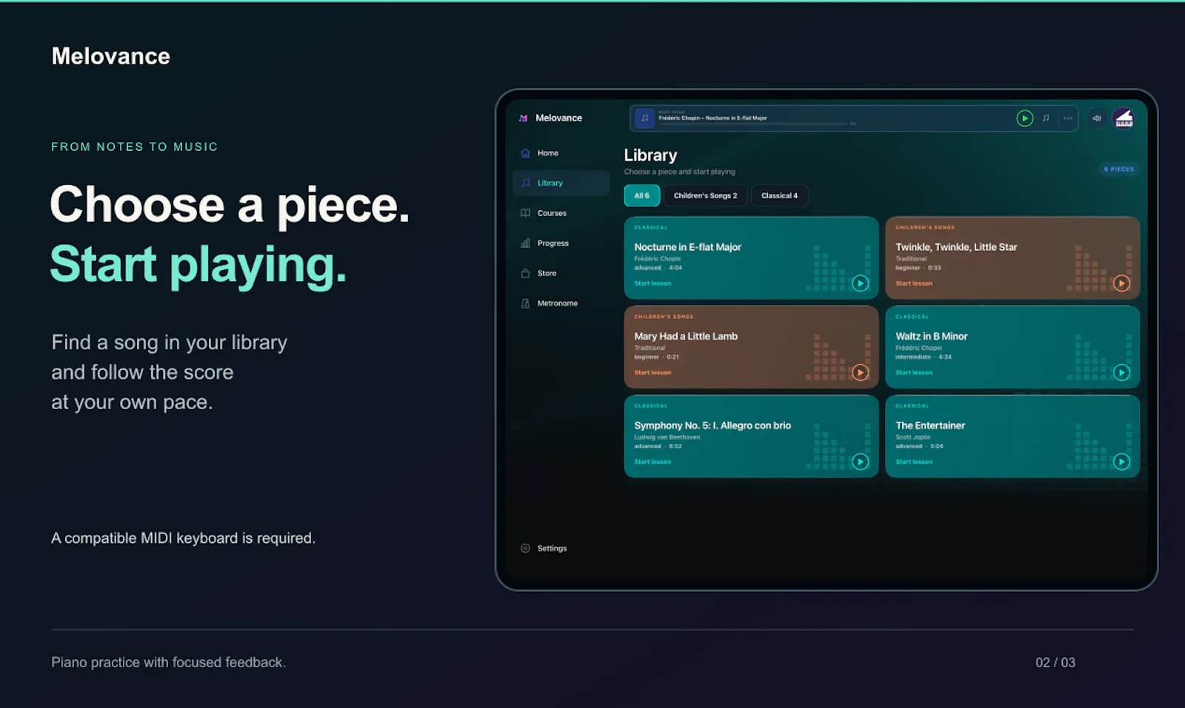The height and width of the screenshot is (708, 1185).
Task: Click the Library music note sidebar icon
Action: (525, 183)
